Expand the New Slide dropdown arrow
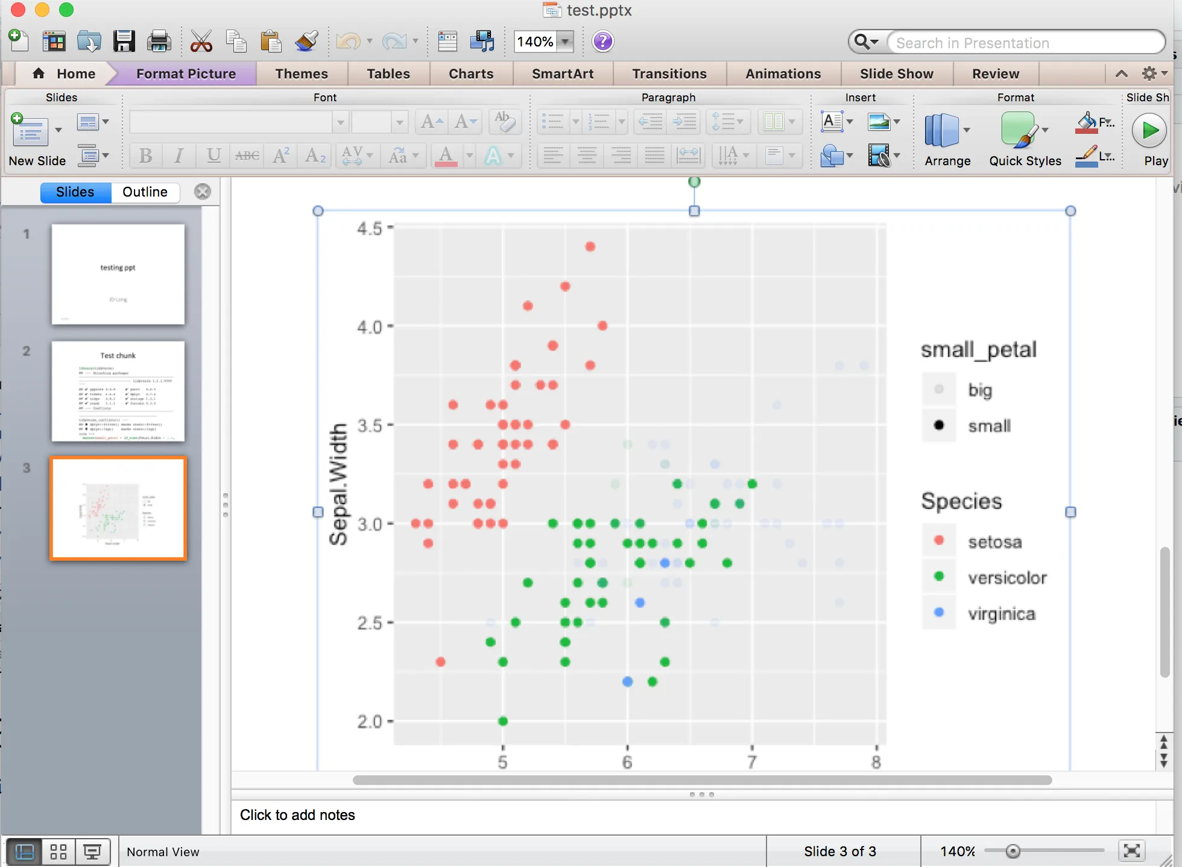Viewport: 1182px width, 867px height. point(58,130)
